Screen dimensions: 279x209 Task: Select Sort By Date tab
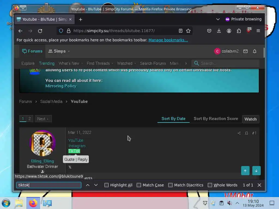[x=174, y=119]
